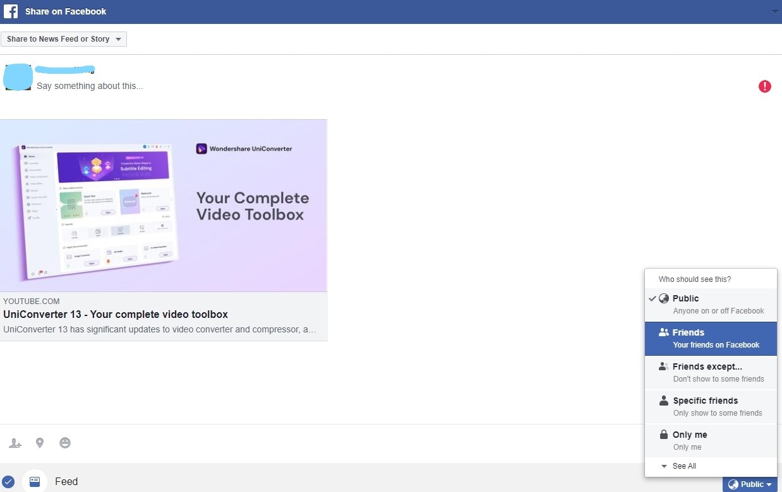Click the News Feed icon
This screenshot has height=492, width=782.
pos(35,482)
